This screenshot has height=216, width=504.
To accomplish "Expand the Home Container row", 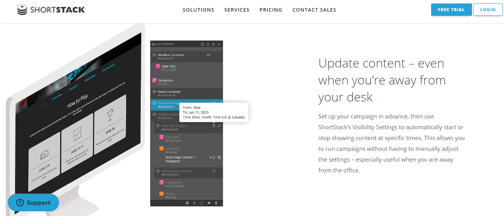I will click(x=154, y=92).
